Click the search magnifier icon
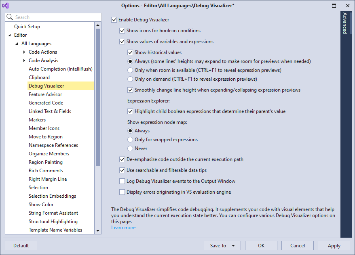The height and width of the screenshot is (255, 355). pos(10,17)
